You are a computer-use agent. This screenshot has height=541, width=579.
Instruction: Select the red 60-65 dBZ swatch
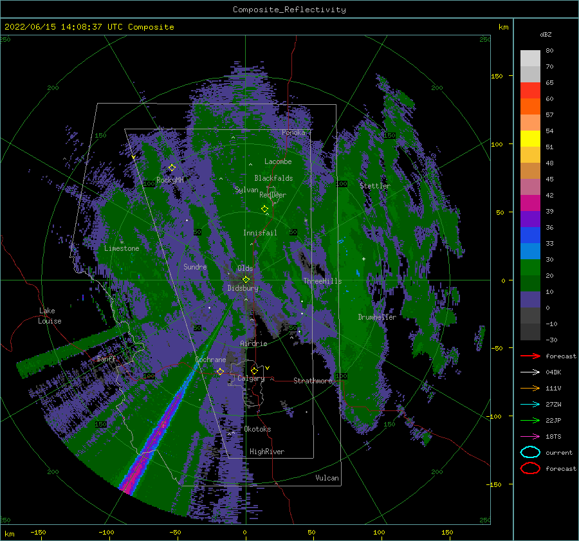[530, 91]
